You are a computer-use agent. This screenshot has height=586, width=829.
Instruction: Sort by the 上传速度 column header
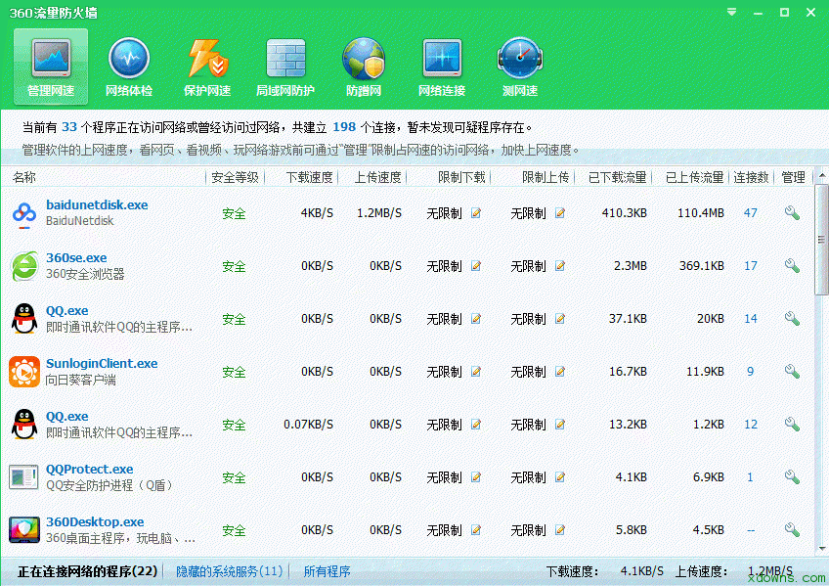click(377, 177)
